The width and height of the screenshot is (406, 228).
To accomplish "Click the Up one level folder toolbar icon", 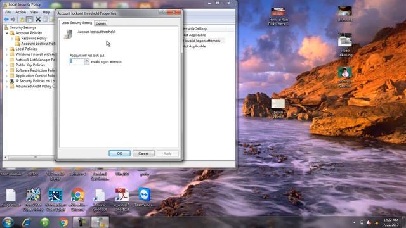I will click(22, 20).
